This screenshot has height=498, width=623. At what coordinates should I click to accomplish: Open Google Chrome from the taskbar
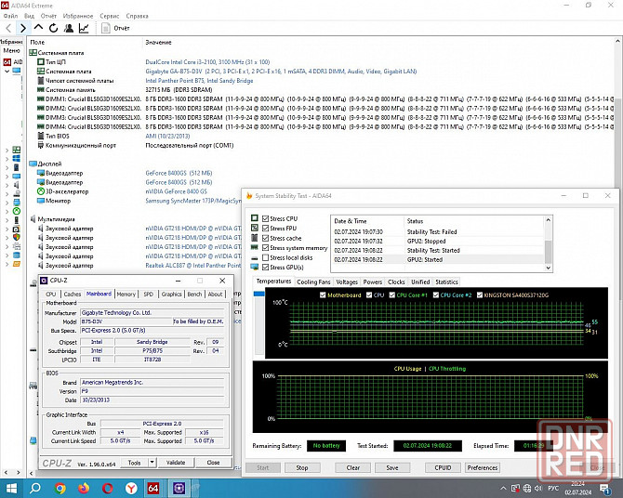[x=60, y=488]
